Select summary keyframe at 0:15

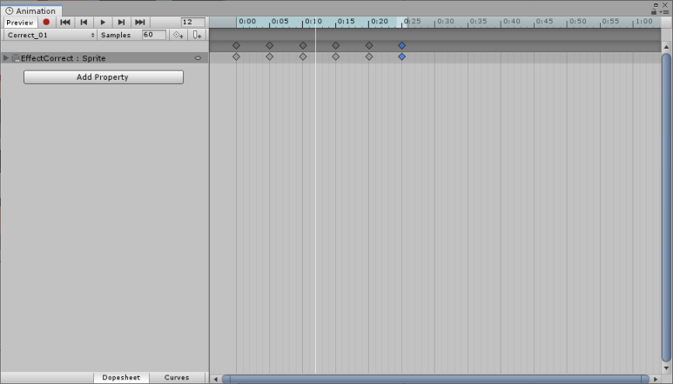pyautogui.click(x=336, y=45)
